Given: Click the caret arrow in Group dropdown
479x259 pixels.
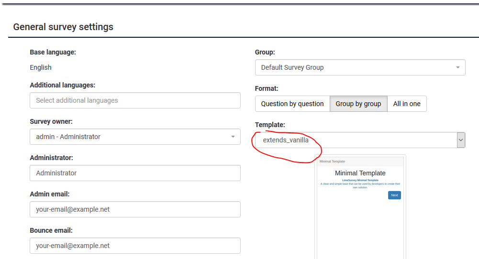Looking at the screenshot, I should (458, 67).
